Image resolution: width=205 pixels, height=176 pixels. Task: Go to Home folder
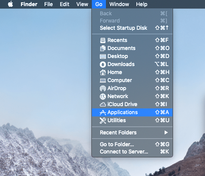tap(132, 72)
